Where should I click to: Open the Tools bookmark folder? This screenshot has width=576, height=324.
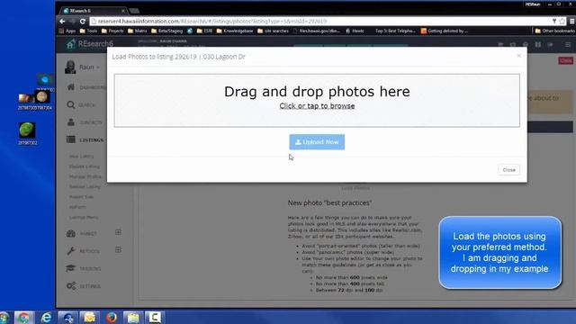pyautogui.click(x=88, y=31)
